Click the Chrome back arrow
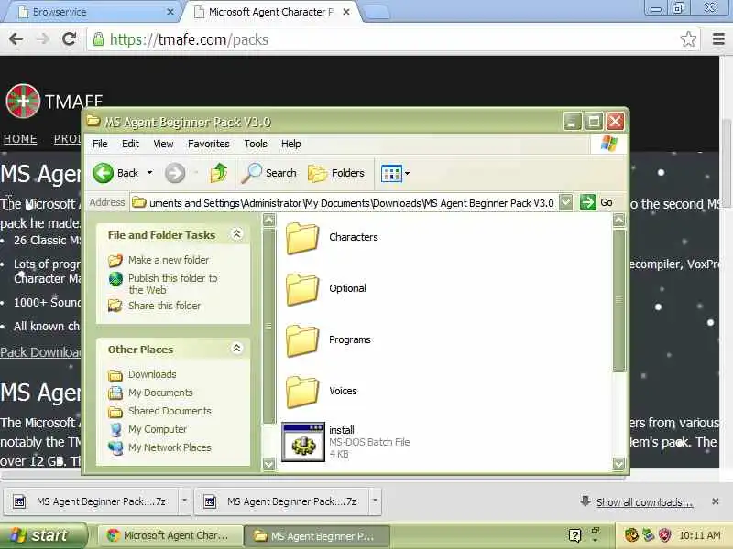Screen dimensions: 733x549 pyautogui.click(x=16, y=38)
